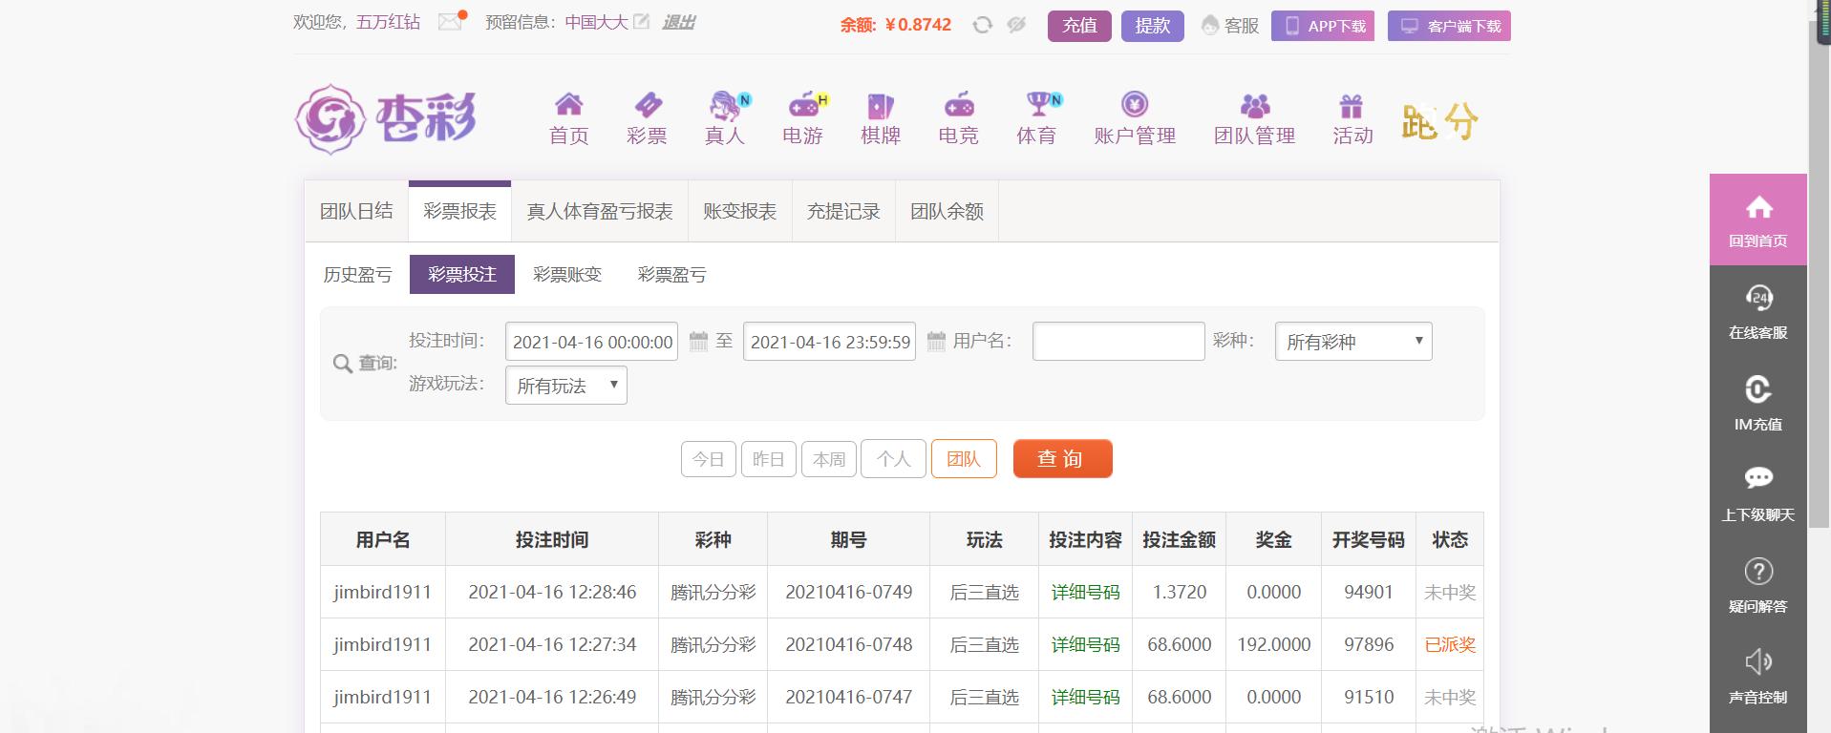Open 详细号码 for period 20210416-0749

tap(1085, 592)
